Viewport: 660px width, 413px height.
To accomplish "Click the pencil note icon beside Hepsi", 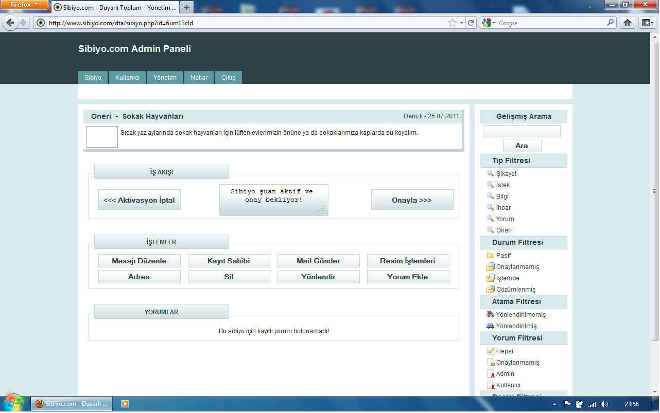I will pyautogui.click(x=491, y=351).
